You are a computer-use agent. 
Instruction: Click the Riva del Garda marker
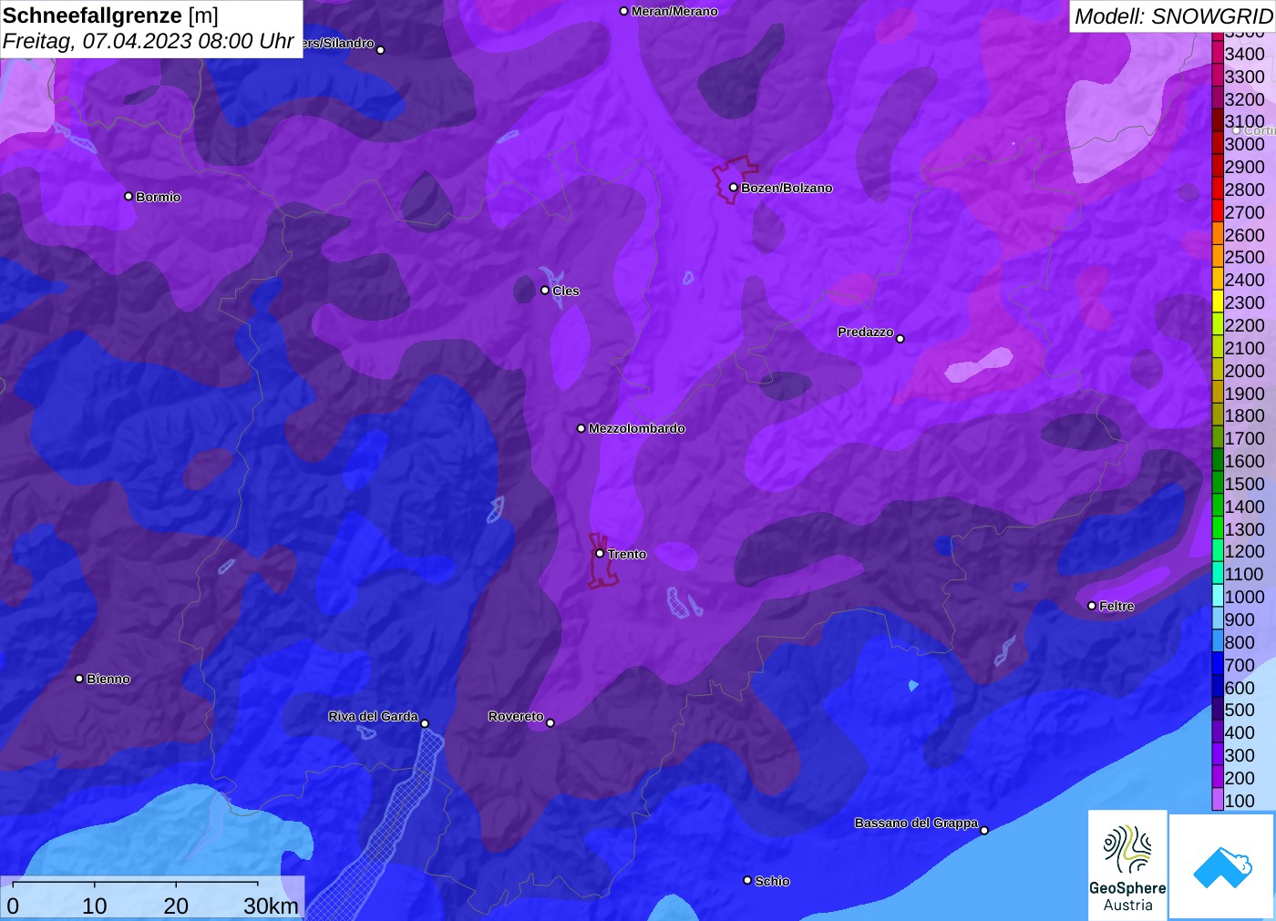click(425, 723)
